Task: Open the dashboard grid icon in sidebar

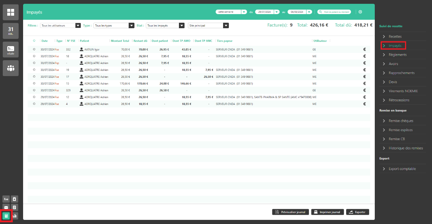Action: pyautogui.click(x=10, y=12)
